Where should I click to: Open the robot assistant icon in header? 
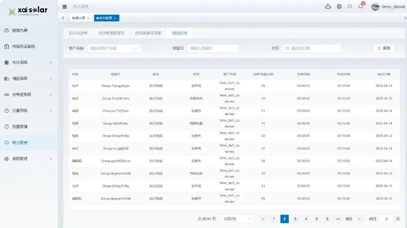(328, 6)
